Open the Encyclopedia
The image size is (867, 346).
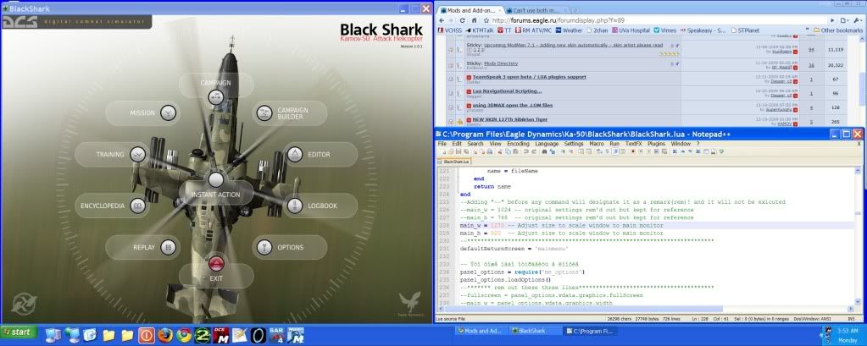click(112, 206)
